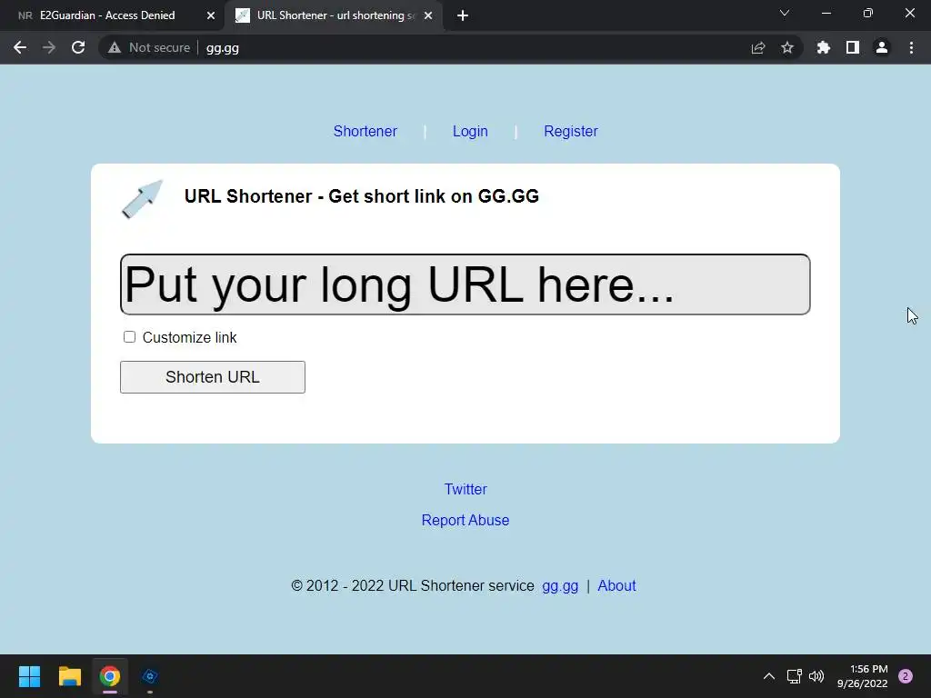Open the Register link
This screenshot has width=931, height=698.
571,131
